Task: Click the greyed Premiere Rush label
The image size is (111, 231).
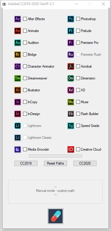Action: coord(91,55)
